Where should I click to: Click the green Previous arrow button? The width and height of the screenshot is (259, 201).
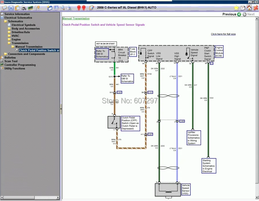point(239,14)
